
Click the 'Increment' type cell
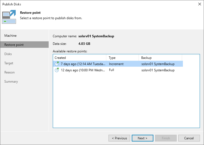pyautogui.click(x=116, y=64)
